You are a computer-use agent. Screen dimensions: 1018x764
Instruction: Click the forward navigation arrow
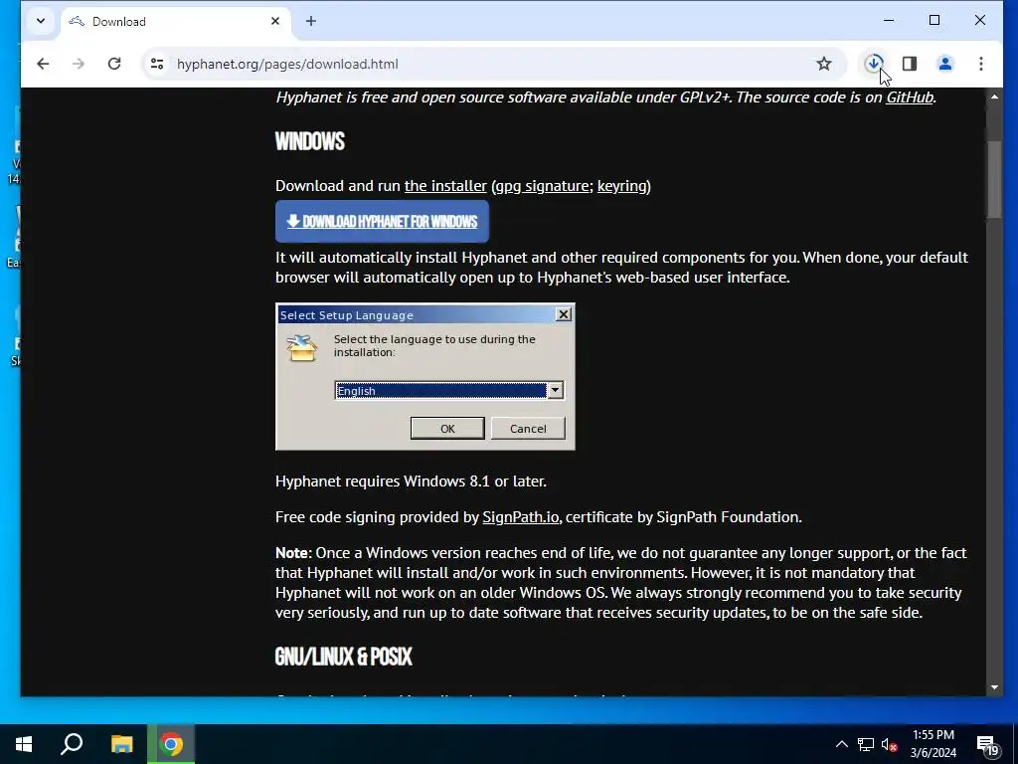[79, 64]
